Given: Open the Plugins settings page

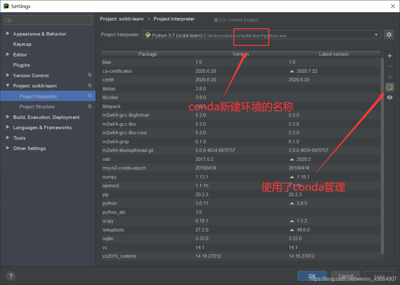Looking at the screenshot, I should 21,65.
